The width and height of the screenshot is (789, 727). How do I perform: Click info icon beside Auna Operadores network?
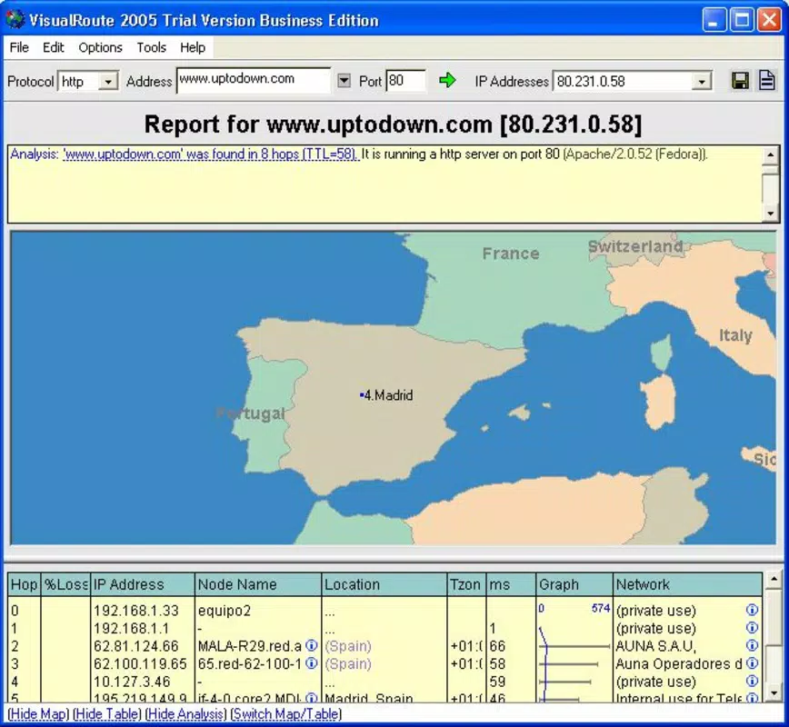(752, 663)
